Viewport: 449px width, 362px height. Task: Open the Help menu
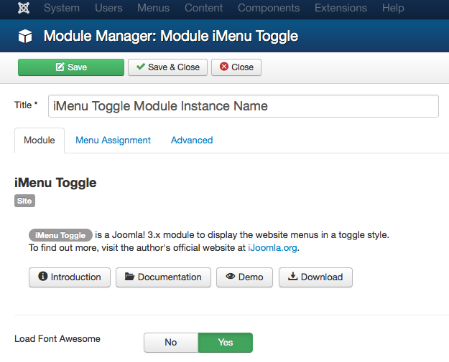(x=393, y=8)
